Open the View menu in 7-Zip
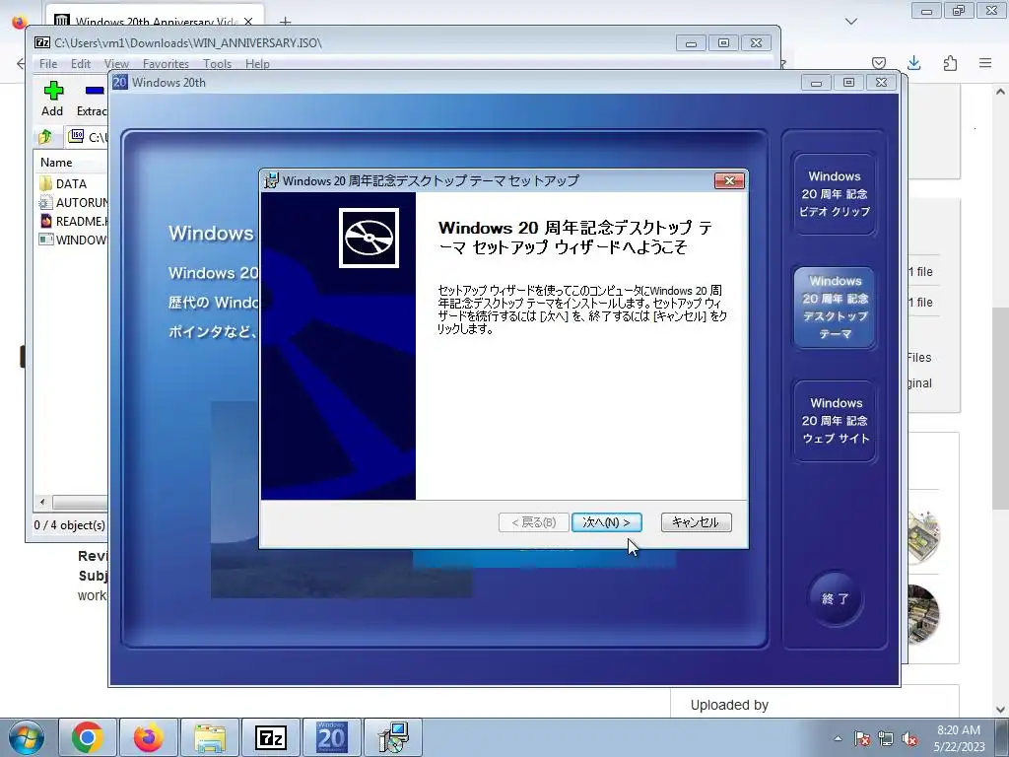This screenshot has width=1009, height=757. [x=116, y=64]
